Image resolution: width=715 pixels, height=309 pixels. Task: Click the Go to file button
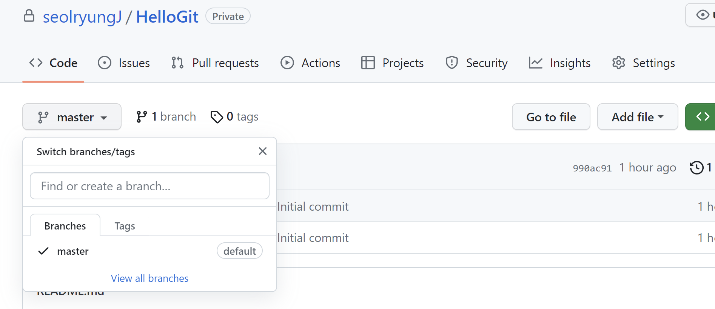coord(551,117)
